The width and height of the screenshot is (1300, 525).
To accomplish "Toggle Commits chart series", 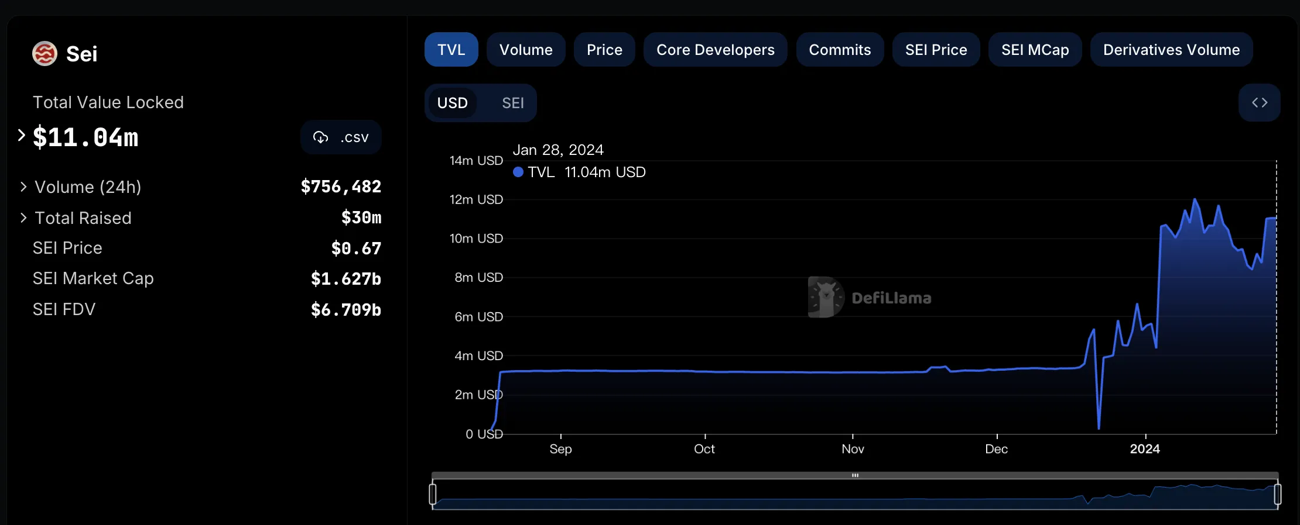I will pyautogui.click(x=840, y=50).
